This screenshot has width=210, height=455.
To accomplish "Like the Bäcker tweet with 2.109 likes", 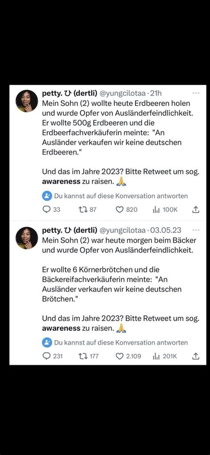I will 128,356.
